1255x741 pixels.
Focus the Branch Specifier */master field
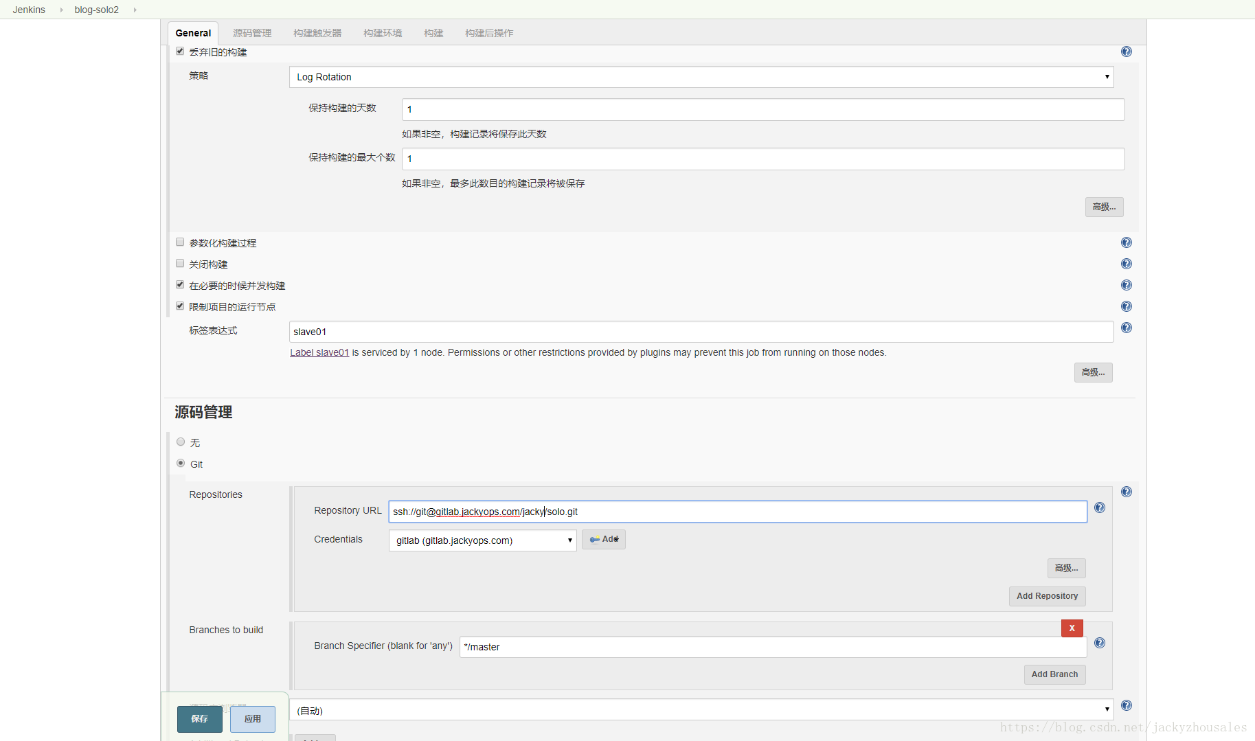[x=773, y=647]
